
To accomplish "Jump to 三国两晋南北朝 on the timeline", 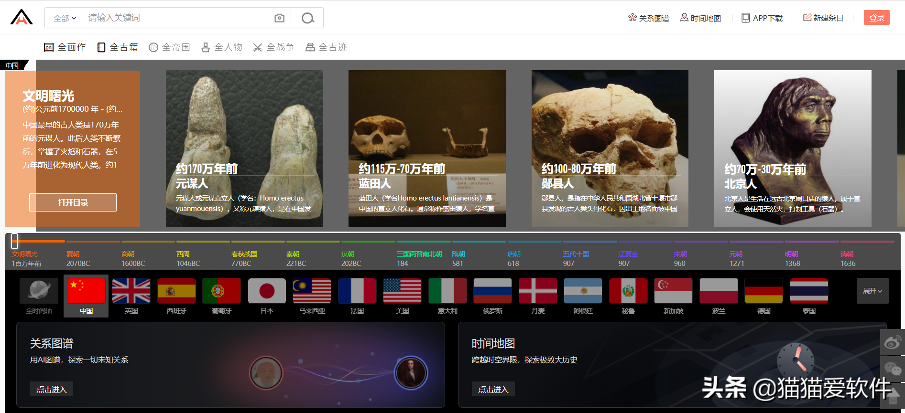I will point(419,258).
